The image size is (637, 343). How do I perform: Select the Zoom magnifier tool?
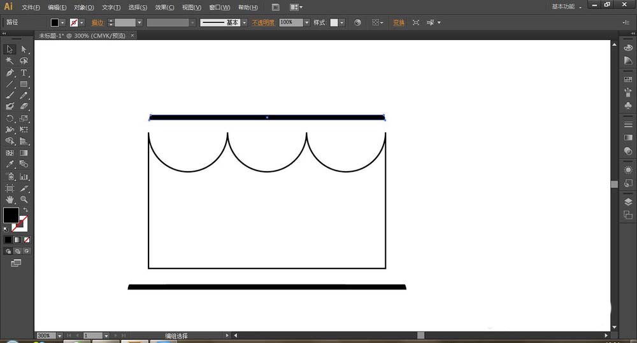pyautogui.click(x=24, y=199)
